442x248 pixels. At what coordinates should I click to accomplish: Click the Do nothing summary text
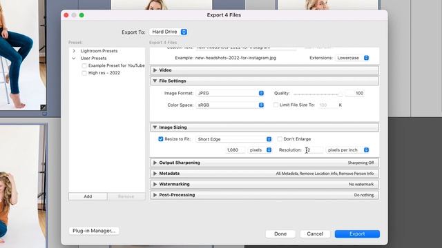click(x=364, y=195)
